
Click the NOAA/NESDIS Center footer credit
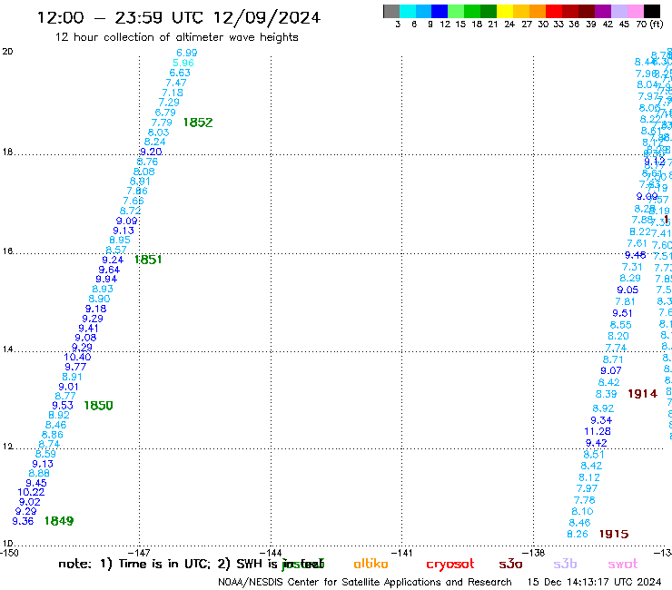click(x=365, y=583)
